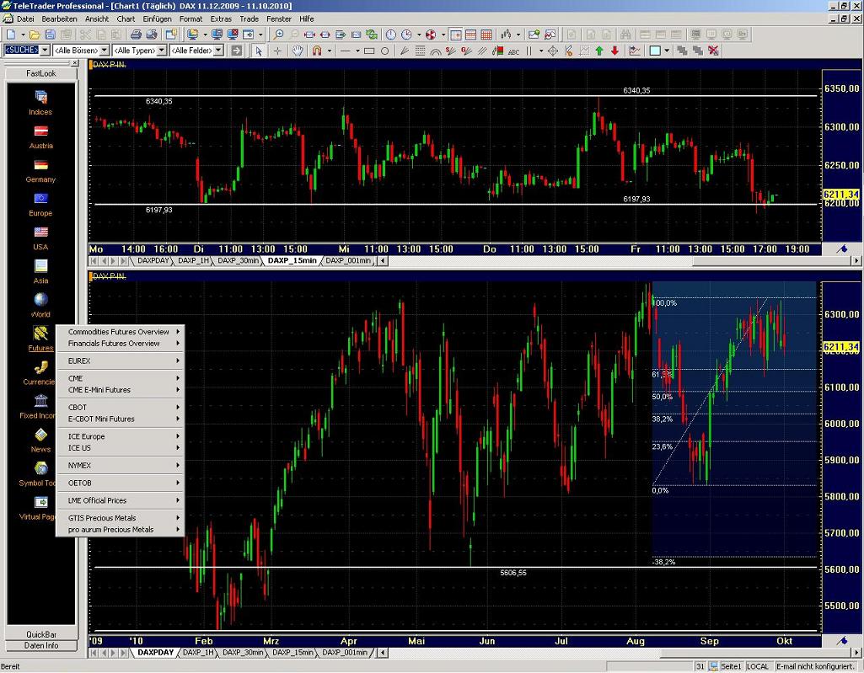Select the hand pan tool
864x673 pixels.
(x=297, y=51)
